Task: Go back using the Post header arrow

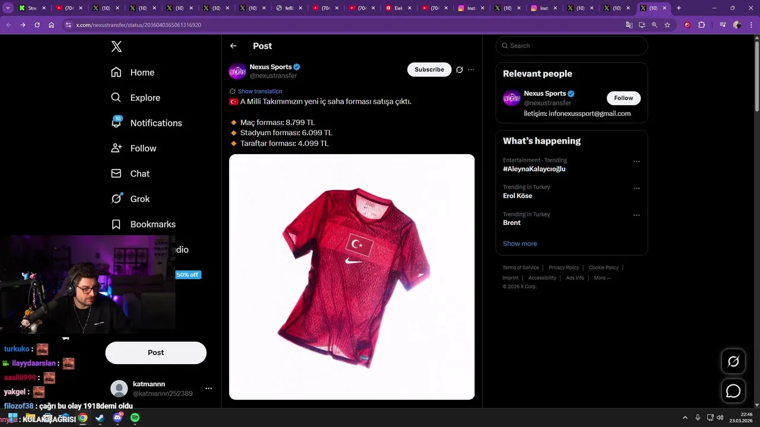Action: click(x=233, y=46)
